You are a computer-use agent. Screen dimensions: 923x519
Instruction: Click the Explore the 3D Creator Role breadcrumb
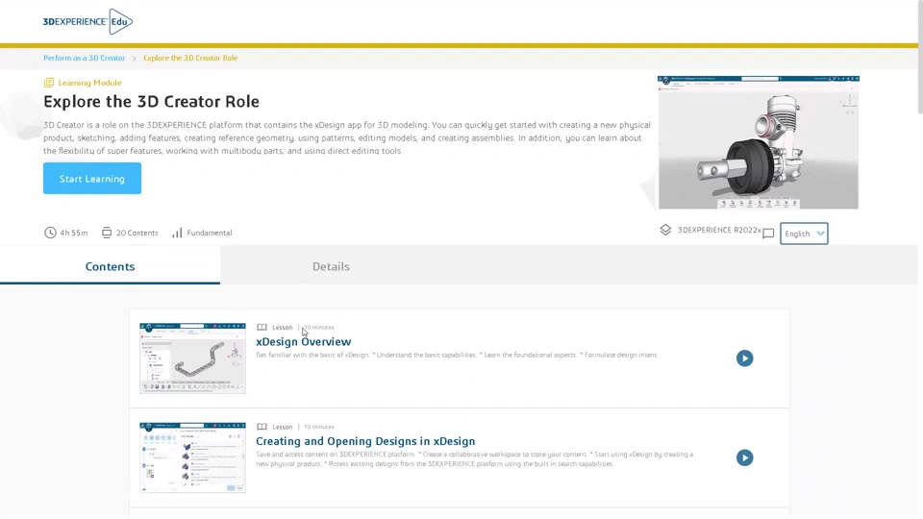(190, 58)
